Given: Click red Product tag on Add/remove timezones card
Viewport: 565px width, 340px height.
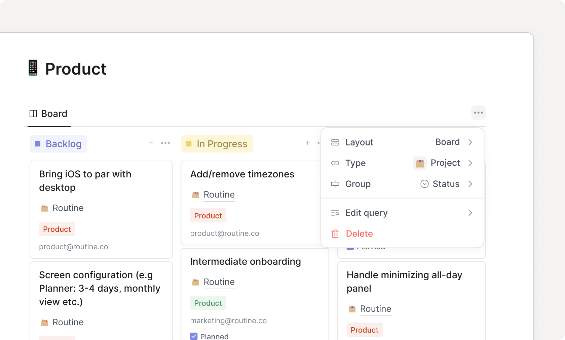Looking at the screenshot, I should (208, 216).
